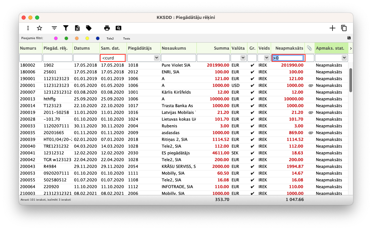Open attachment paperclip in row 200035

point(311,133)
